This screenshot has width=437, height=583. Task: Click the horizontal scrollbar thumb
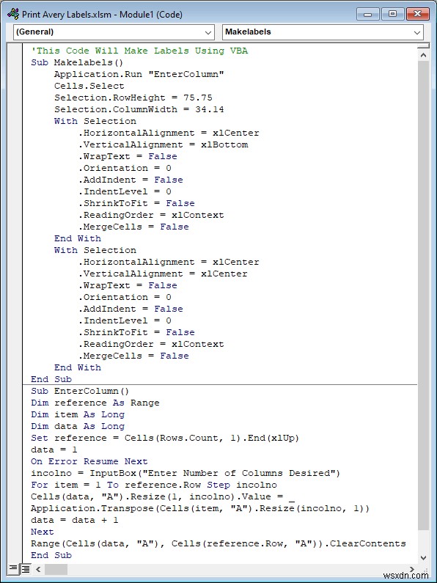pos(56,569)
